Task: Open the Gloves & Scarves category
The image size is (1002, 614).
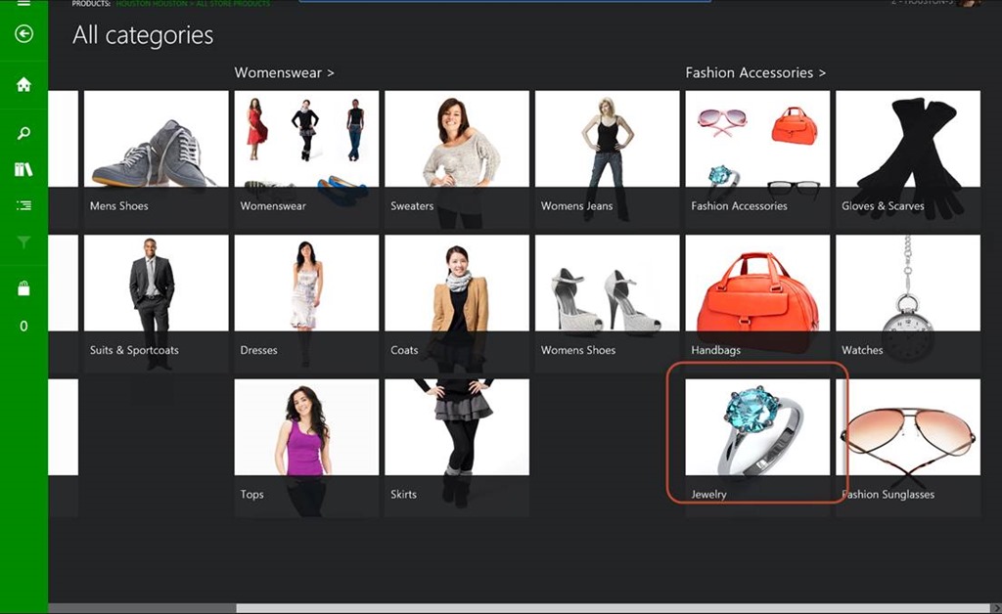Action: [x=907, y=158]
